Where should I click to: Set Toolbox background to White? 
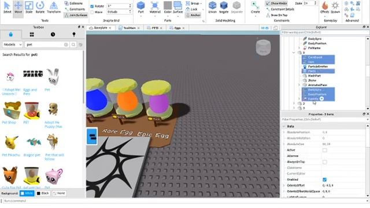coord(27,193)
